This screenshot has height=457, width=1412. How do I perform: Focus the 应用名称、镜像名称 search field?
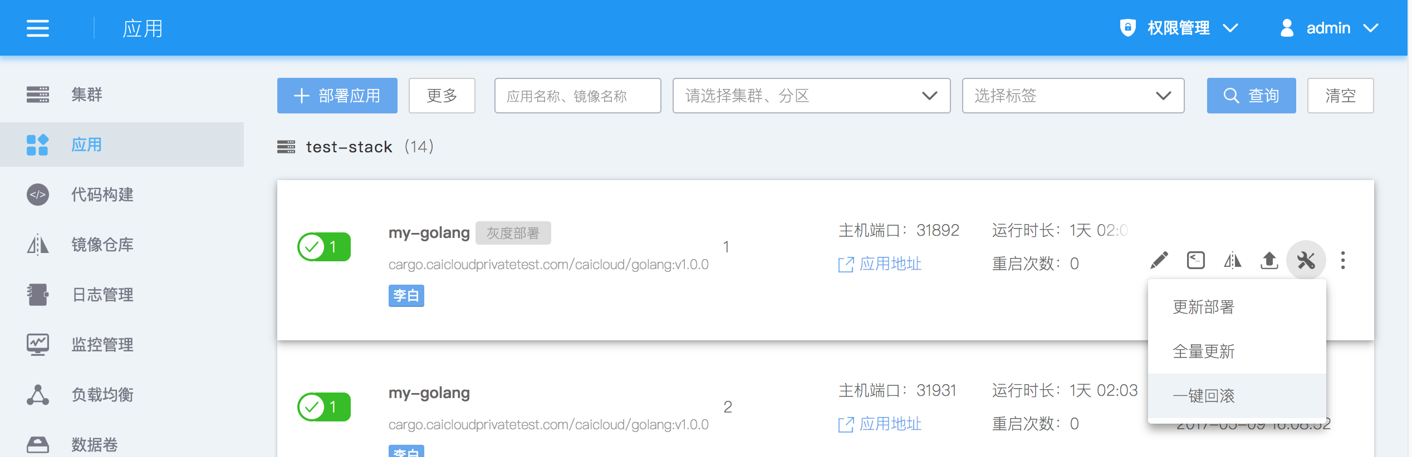tap(577, 96)
